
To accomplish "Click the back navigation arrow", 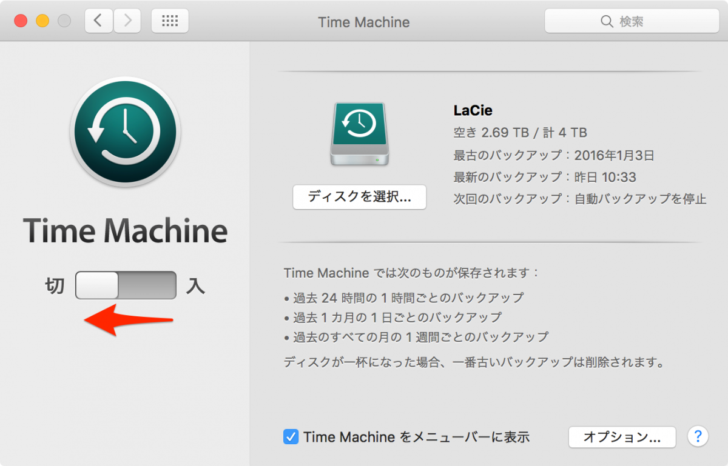I will [x=98, y=21].
